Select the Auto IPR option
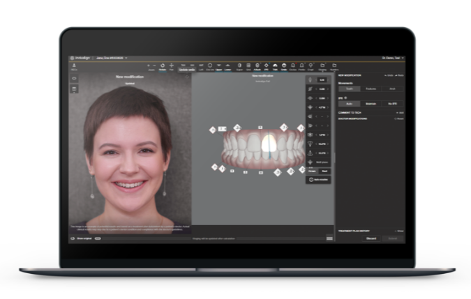The height and width of the screenshot is (299, 471). pyautogui.click(x=350, y=103)
